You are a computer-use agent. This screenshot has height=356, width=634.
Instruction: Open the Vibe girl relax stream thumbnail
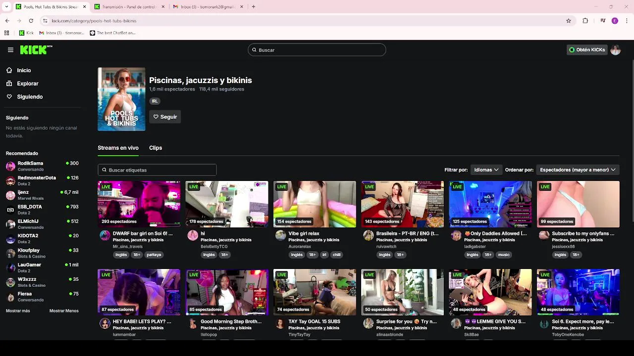coord(315,204)
